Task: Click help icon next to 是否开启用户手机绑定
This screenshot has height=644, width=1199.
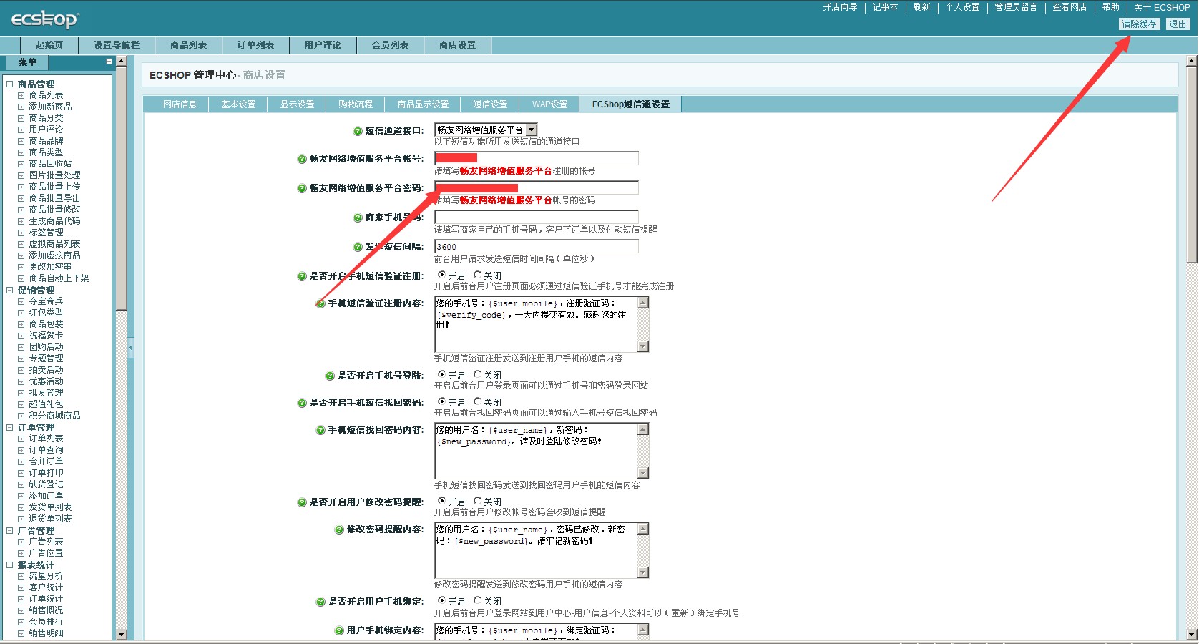Action: coord(320,602)
